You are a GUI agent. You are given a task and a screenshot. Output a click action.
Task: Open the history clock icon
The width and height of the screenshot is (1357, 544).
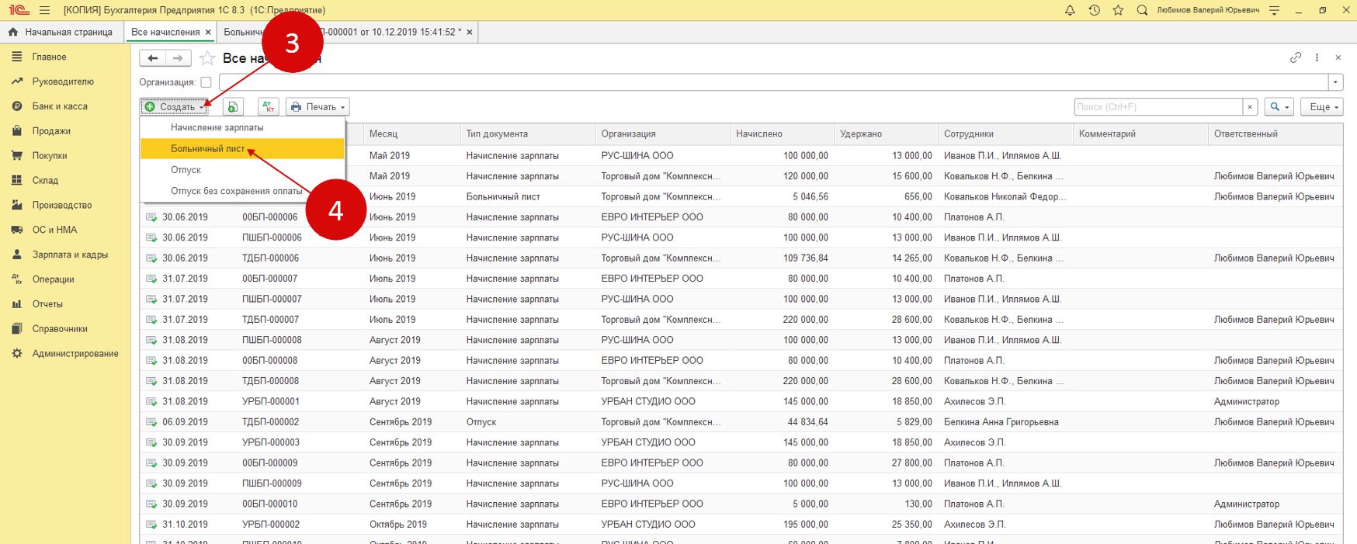[1094, 10]
